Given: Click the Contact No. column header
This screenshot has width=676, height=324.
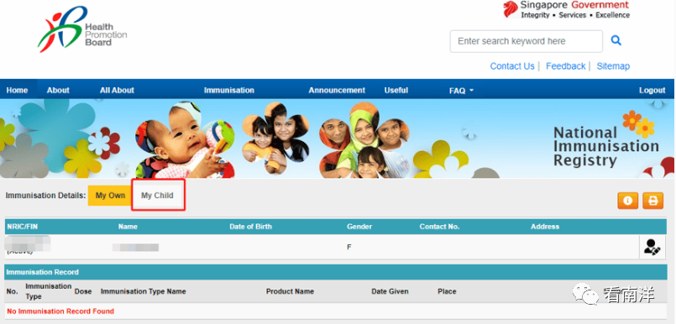Looking at the screenshot, I should click(x=440, y=227).
